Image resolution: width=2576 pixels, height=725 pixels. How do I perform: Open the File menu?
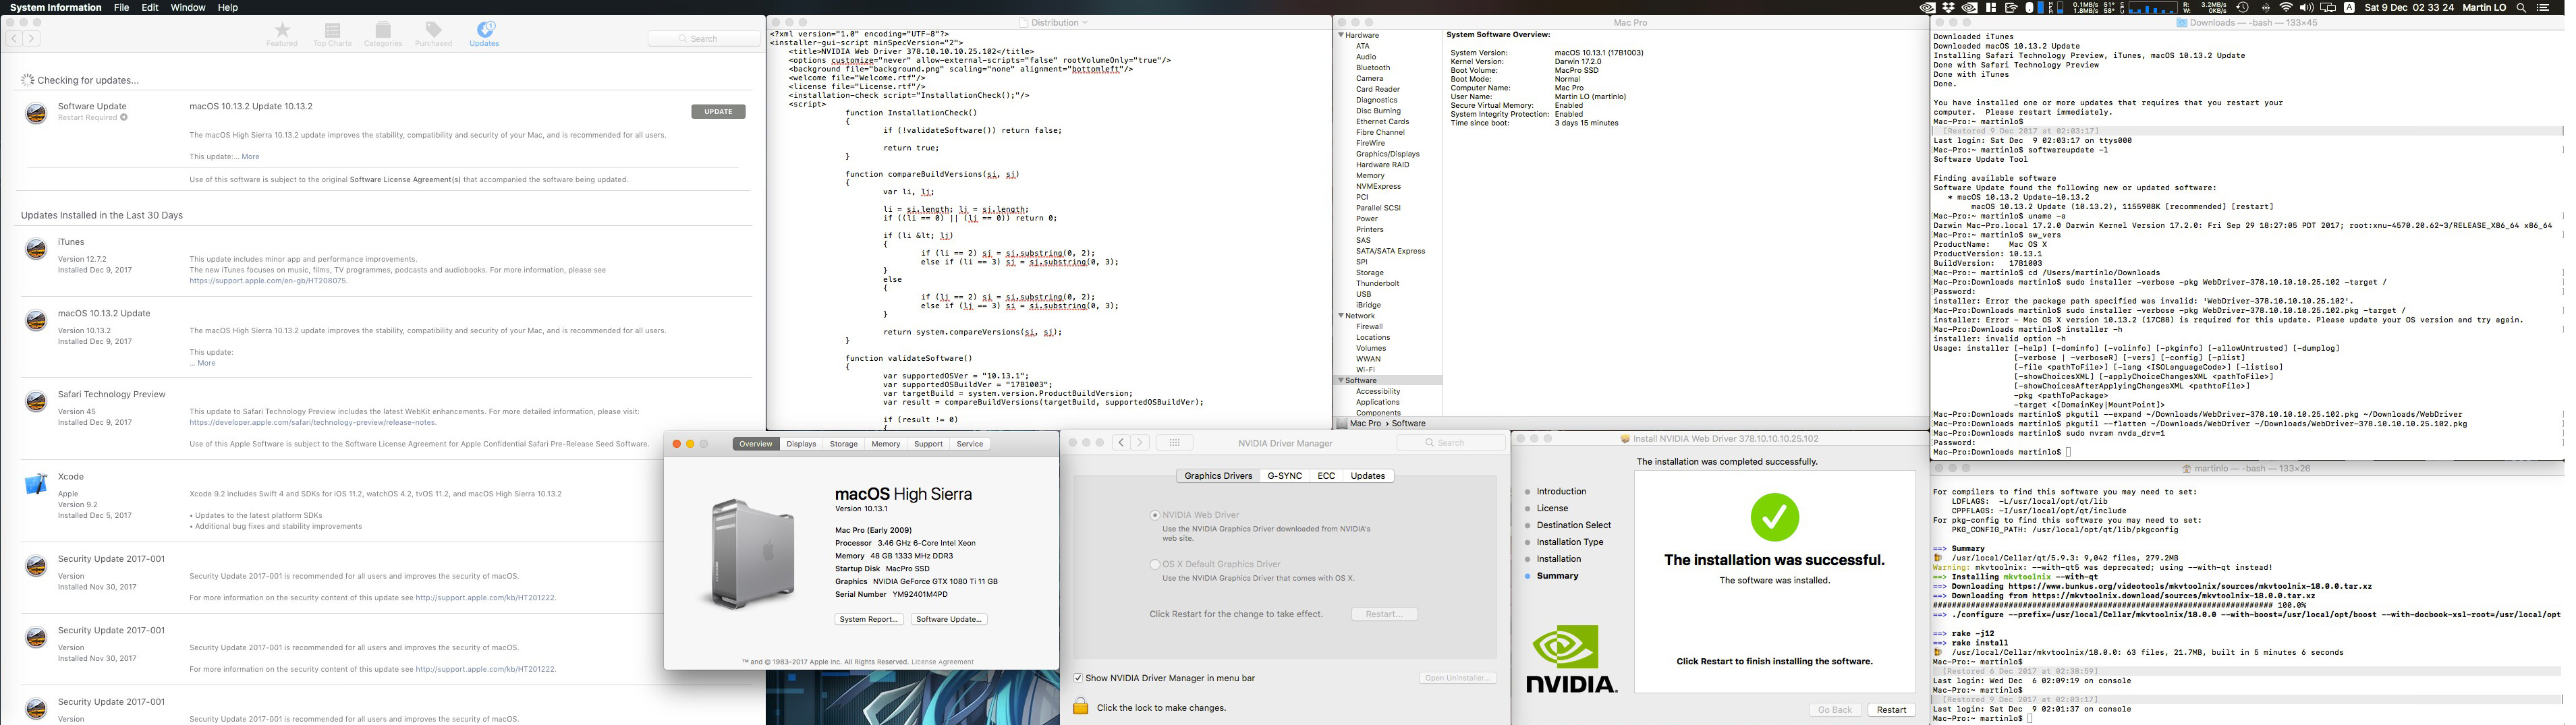click(x=121, y=7)
